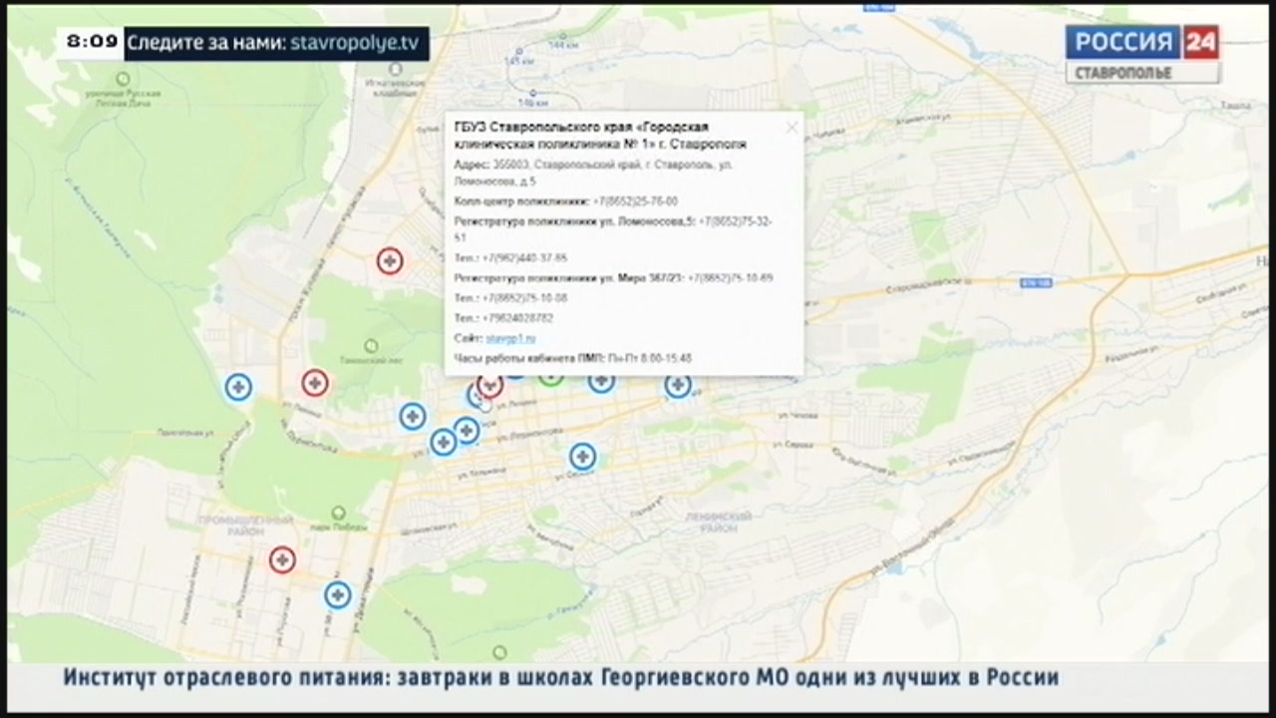Select the blue marker north of Ленинский район label
Screen dimensions: 1276x718
(583, 457)
